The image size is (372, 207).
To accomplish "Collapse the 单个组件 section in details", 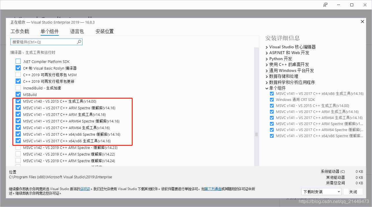I will coord(267,88).
